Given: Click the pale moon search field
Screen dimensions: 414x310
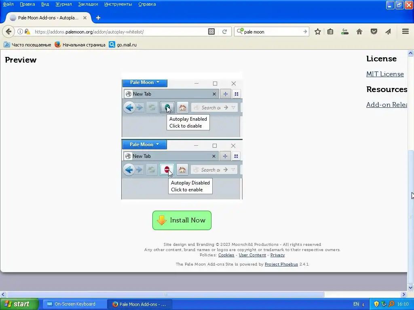Looking at the screenshot, I should 272,31.
